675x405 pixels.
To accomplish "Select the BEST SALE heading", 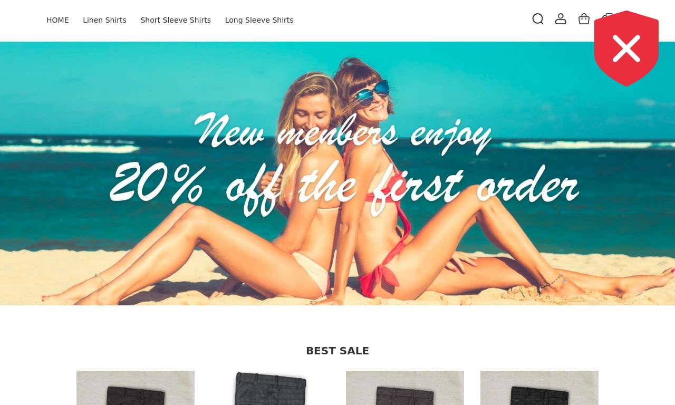I will click(337, 351).
